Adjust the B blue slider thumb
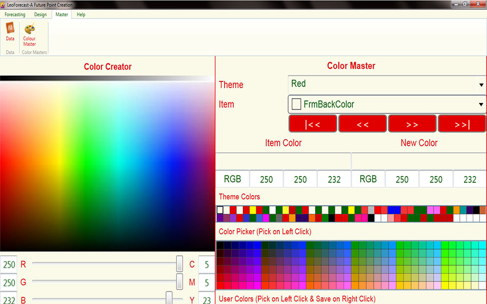This screenshot has height=304, width=487. (x=169, y=298)
